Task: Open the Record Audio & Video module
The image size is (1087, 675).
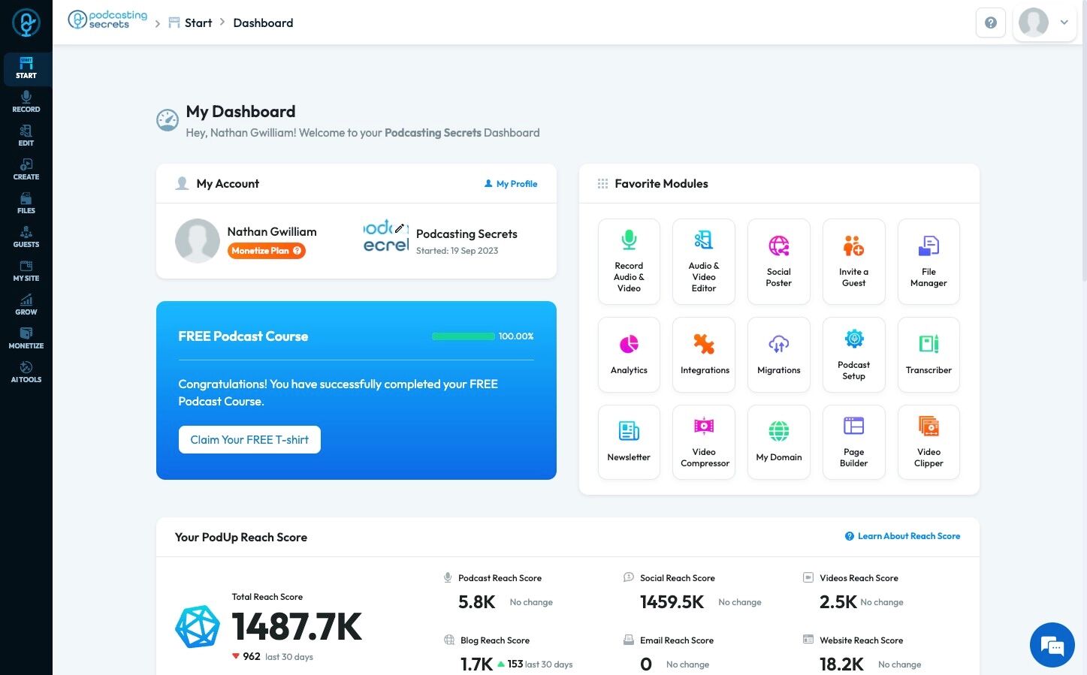Action: 629,261
